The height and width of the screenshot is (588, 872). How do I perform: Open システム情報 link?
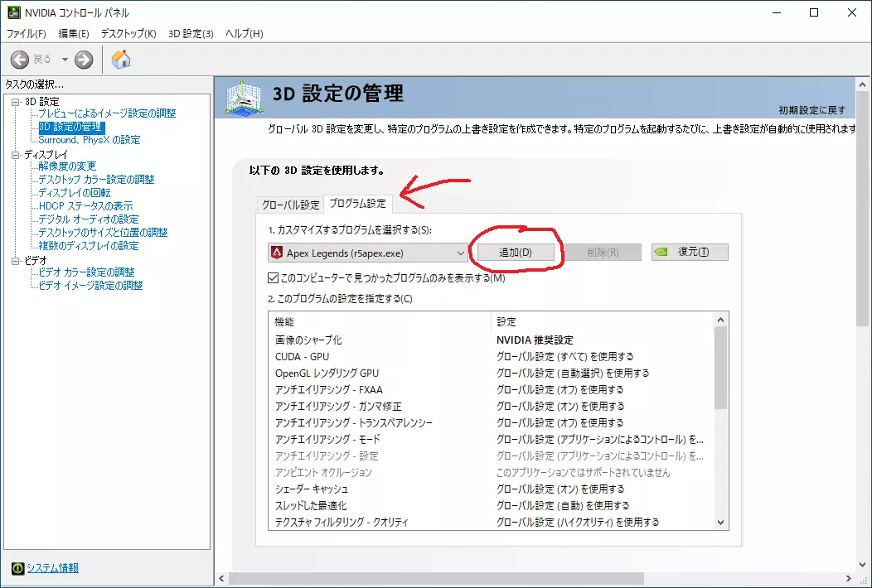[53, 568]
